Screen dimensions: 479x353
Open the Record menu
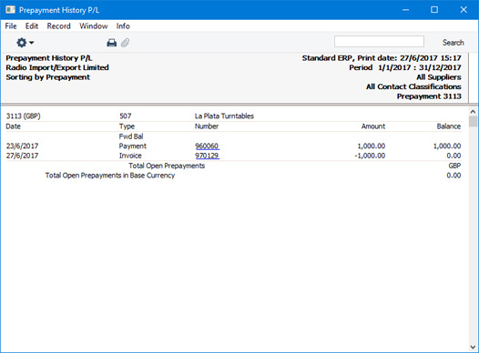pyautogui.click(x=58, y=26)
